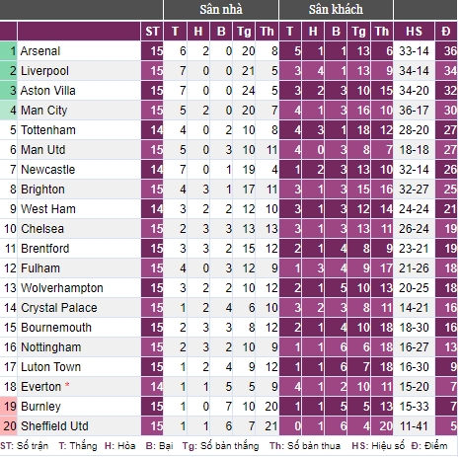460x457 pixels.
Task: Select Tottenham in the standings
Action: pos(48,130)
